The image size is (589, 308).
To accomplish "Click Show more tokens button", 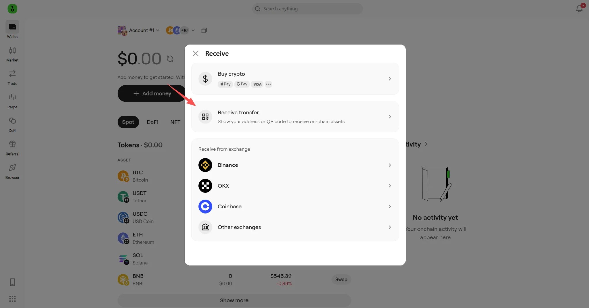I will pyautogui.click(x=234, y=300).
